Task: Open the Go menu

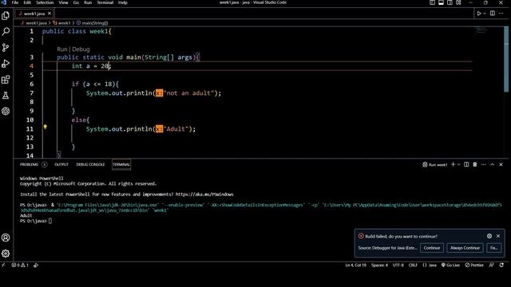Action: click(x=76, y=2)
